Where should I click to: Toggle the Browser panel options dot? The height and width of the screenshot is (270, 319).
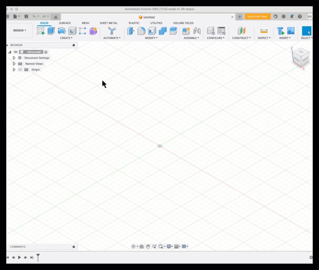(74, 45)
